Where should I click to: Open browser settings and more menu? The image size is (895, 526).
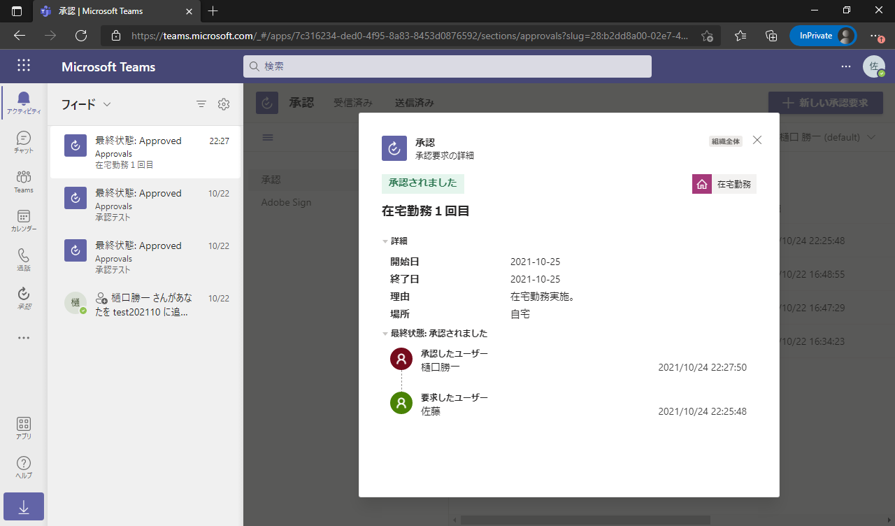pyautogui.click(x=875, y=36)
